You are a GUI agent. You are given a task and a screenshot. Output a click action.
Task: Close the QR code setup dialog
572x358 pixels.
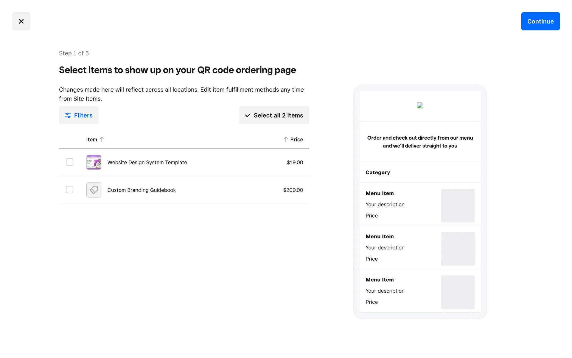point(21,21)
